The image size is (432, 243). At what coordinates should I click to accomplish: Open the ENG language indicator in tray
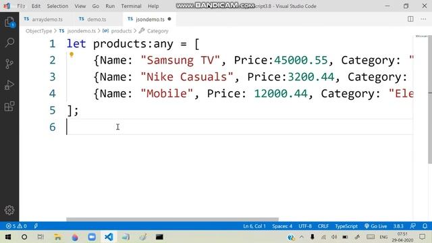click(x=383, y=237)
